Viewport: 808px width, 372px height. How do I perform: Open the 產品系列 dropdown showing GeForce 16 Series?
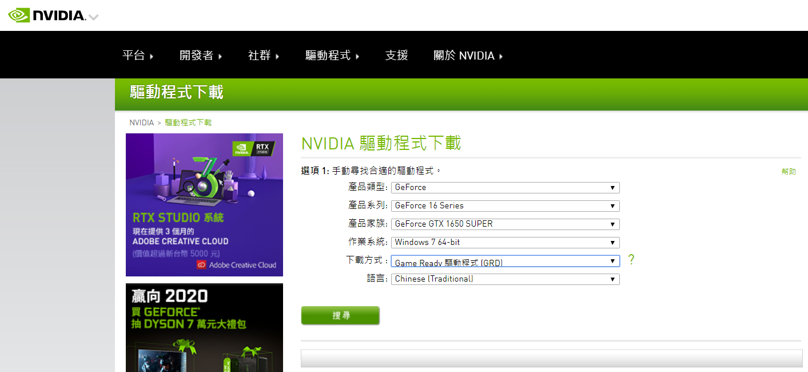506,206
